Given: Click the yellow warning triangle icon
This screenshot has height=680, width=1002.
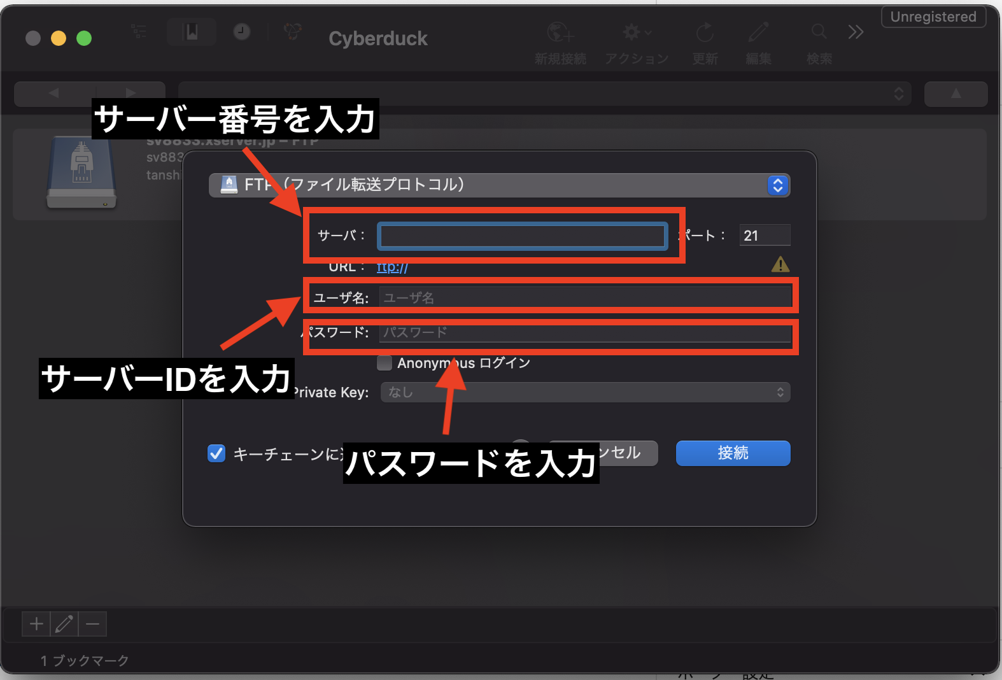Looking at the screenshot, I should click(x=780, y=264).
